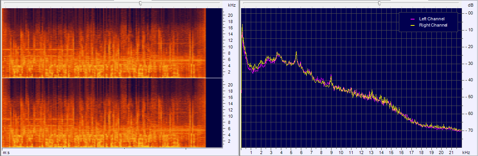Click the spectrogram zoom slider thumb
This screenshot has height=156, width=478.
point(140,3)
